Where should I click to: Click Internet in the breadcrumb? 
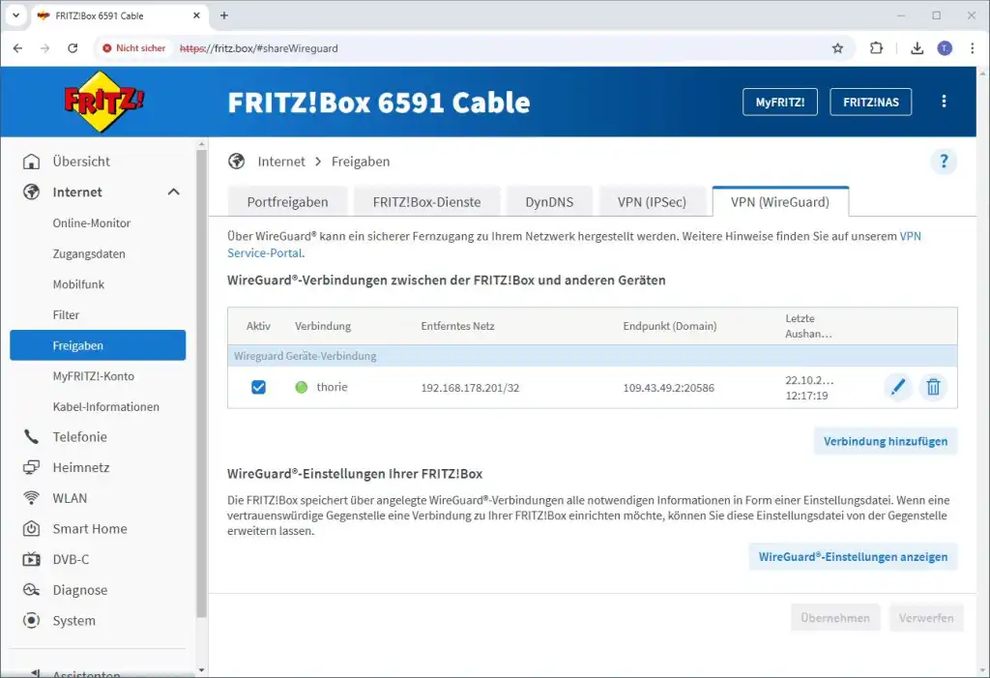[281, 162]
